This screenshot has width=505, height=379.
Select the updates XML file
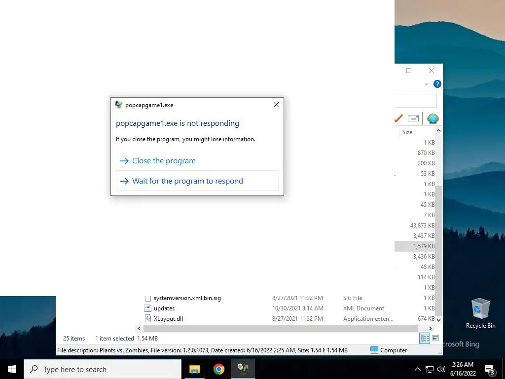(x=164, y=308)
